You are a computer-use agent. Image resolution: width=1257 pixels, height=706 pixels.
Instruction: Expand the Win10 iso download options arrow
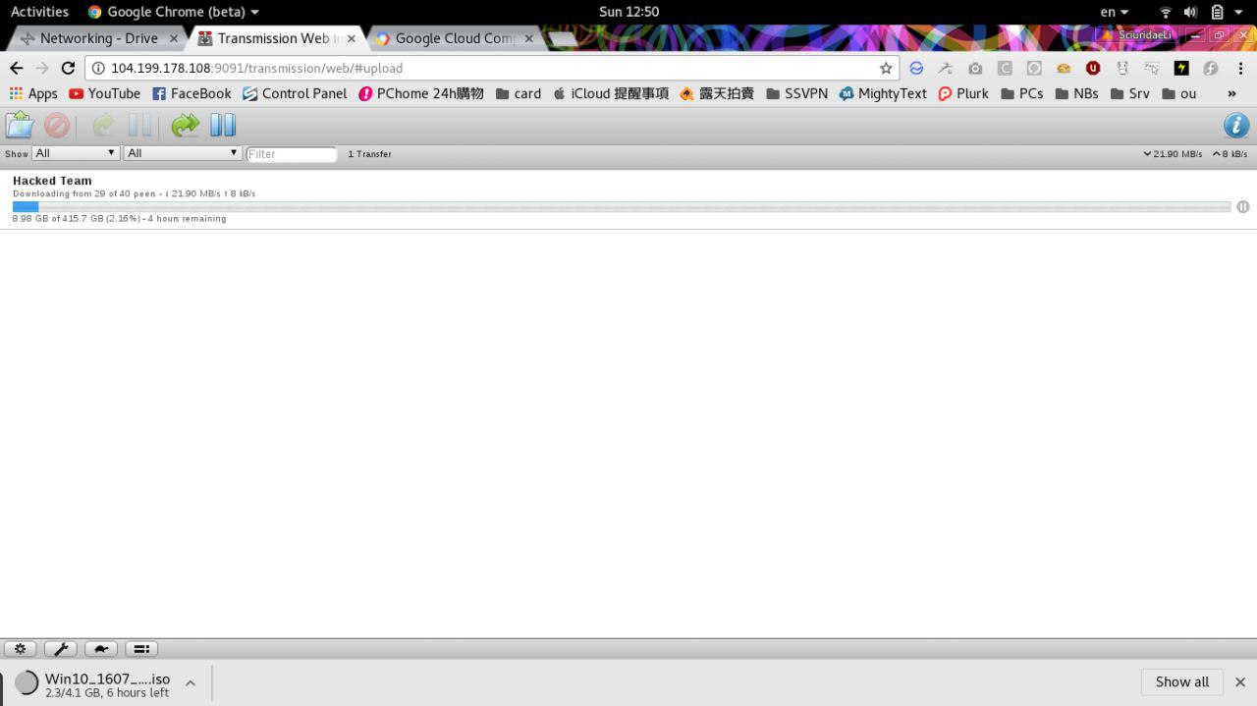click(x=191, y=682)
